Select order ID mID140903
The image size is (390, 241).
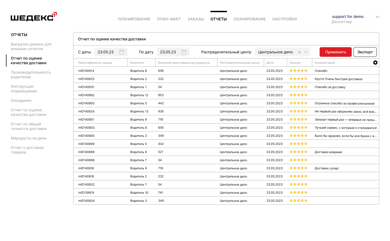[x=86, y=128]
